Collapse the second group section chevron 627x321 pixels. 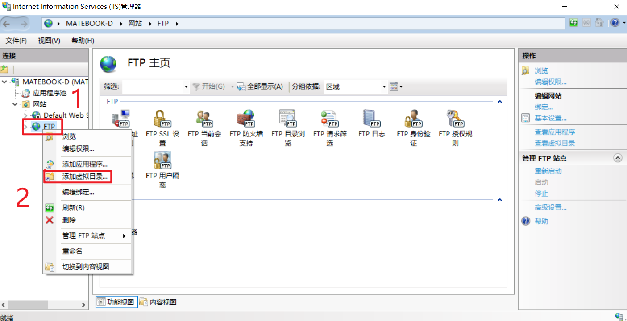coord(500,200)
